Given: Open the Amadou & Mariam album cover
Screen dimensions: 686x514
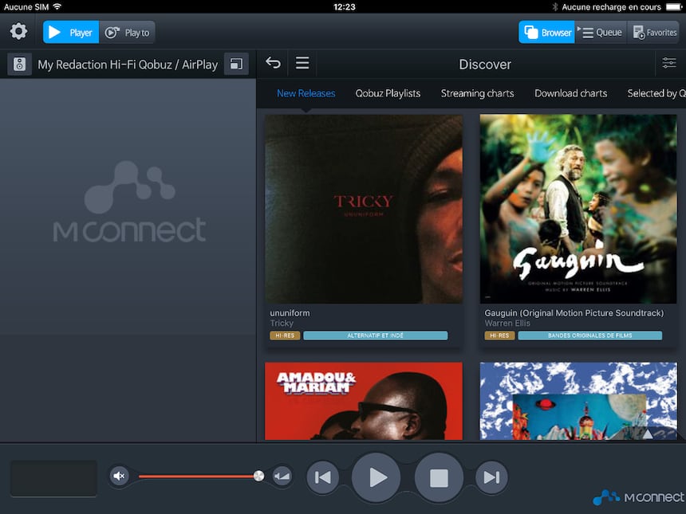Looking at the screenshot, I should [x=364, y=401].
